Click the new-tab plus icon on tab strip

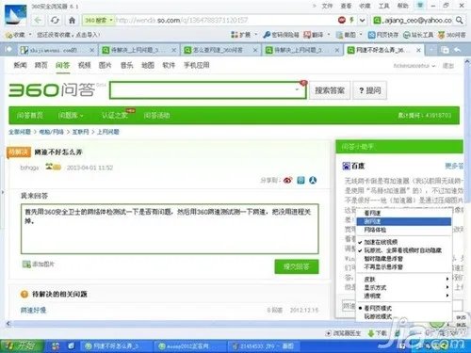431,50
